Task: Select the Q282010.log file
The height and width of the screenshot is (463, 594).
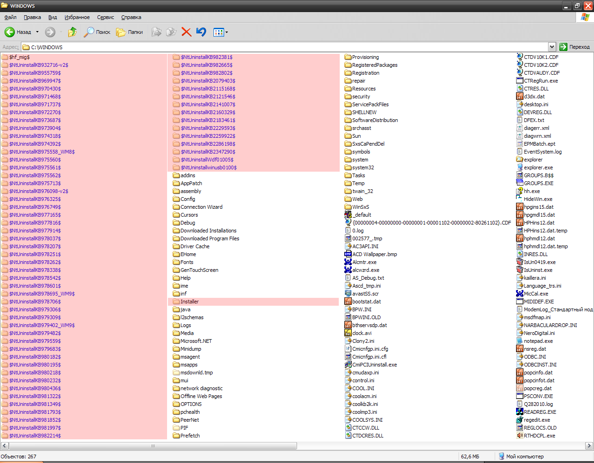Action: (x=535, y=404)
